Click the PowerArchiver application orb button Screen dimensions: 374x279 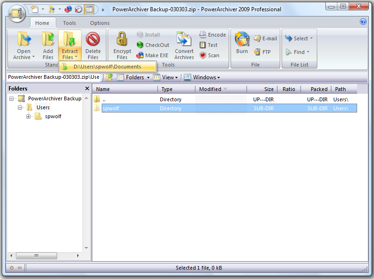tap(17, 14)
